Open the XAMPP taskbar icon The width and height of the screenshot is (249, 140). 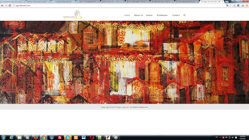(76, 137)
